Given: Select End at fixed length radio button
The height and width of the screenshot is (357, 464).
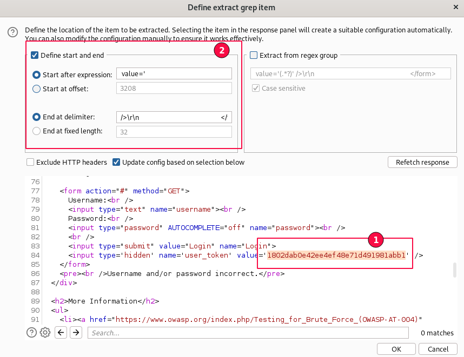Looking at the screenshot, I should tap(37, 131).
